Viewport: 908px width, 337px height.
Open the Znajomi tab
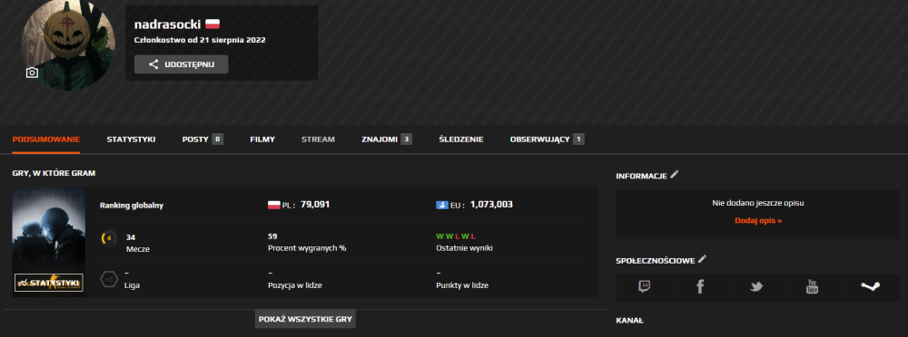pos(387,140)
